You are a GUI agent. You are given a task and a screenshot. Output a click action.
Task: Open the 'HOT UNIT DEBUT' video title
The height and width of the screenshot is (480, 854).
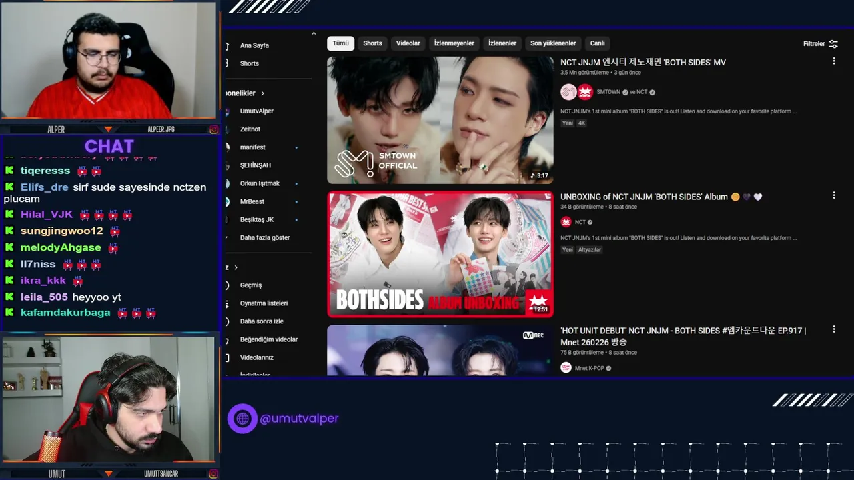(683, 336)
